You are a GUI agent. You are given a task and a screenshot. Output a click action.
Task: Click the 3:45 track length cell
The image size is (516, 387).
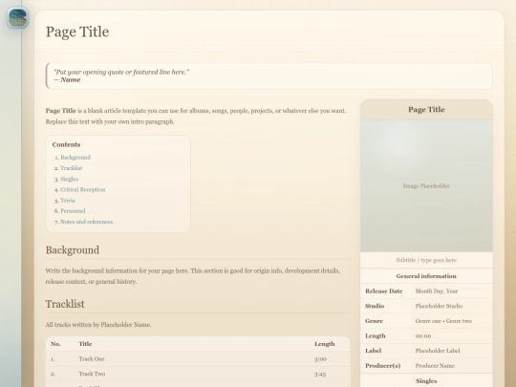click(x=320, y=375)
